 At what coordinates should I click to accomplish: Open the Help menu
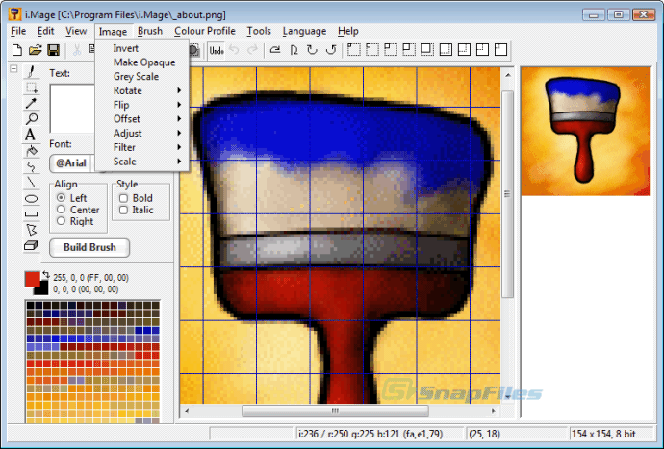point(348,31)
